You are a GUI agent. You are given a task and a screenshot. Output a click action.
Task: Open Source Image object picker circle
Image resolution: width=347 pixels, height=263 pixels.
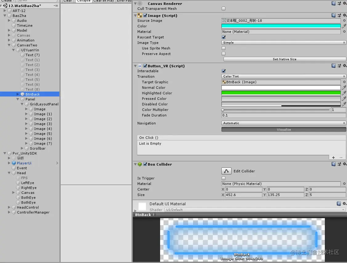point(344,21)
